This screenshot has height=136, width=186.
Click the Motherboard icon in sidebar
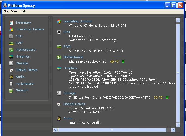point(11,50)
